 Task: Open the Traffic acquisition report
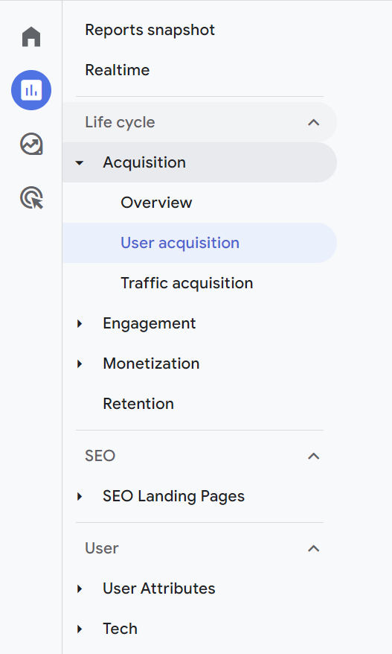click(187, 283)
